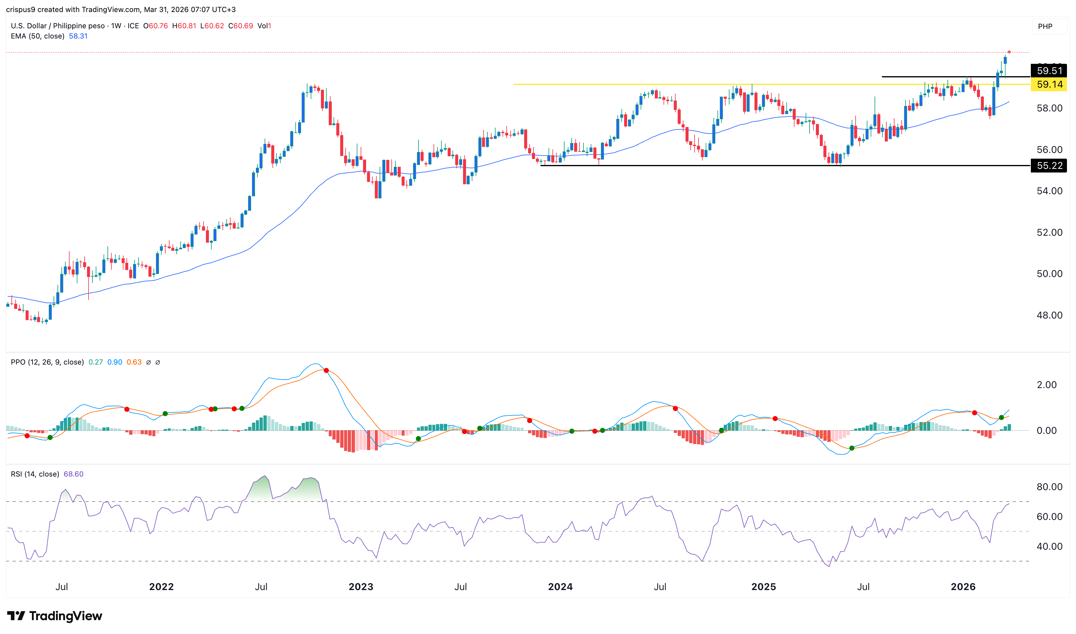The height and width of the screenshot is (634, 1076).
Task: Click the PPO (12, 26, 9, close) legend title
Action: tap(47, 362)
